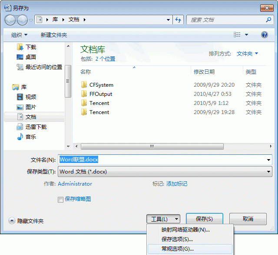Click the horizontal scrollbar in file list
The image size is (278, 255).
(152, 146)
